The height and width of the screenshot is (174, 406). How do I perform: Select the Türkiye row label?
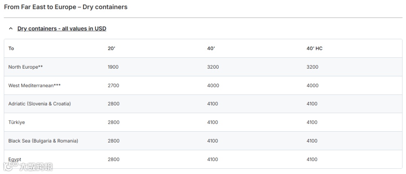[17, 122]
